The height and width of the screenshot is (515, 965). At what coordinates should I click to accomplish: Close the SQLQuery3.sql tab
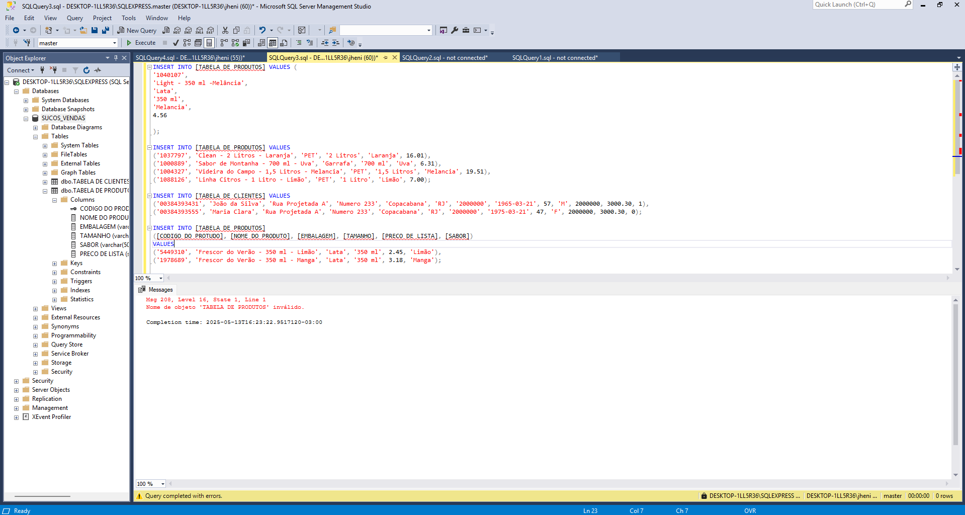[x=395, y=58]
